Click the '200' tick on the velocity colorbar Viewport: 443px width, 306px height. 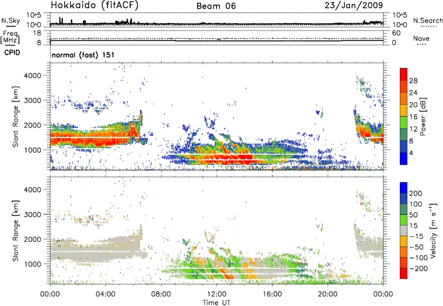pos(416,193)
